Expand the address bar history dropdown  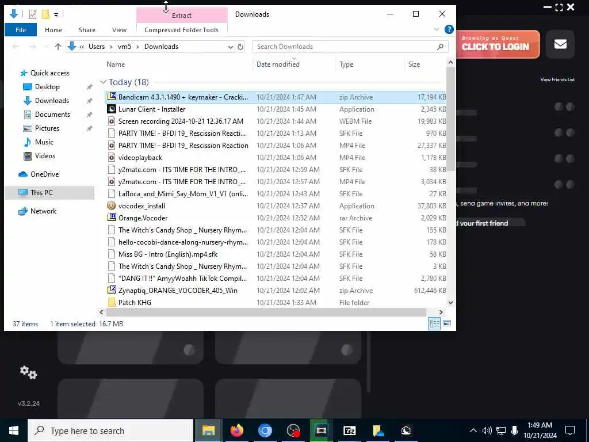[230, 47]
